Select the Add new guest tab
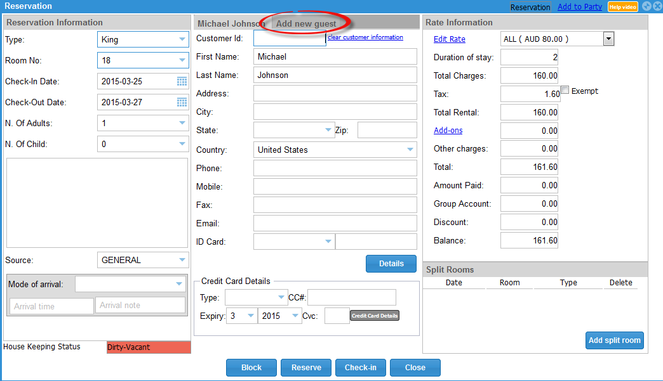 tap(306, 23)
